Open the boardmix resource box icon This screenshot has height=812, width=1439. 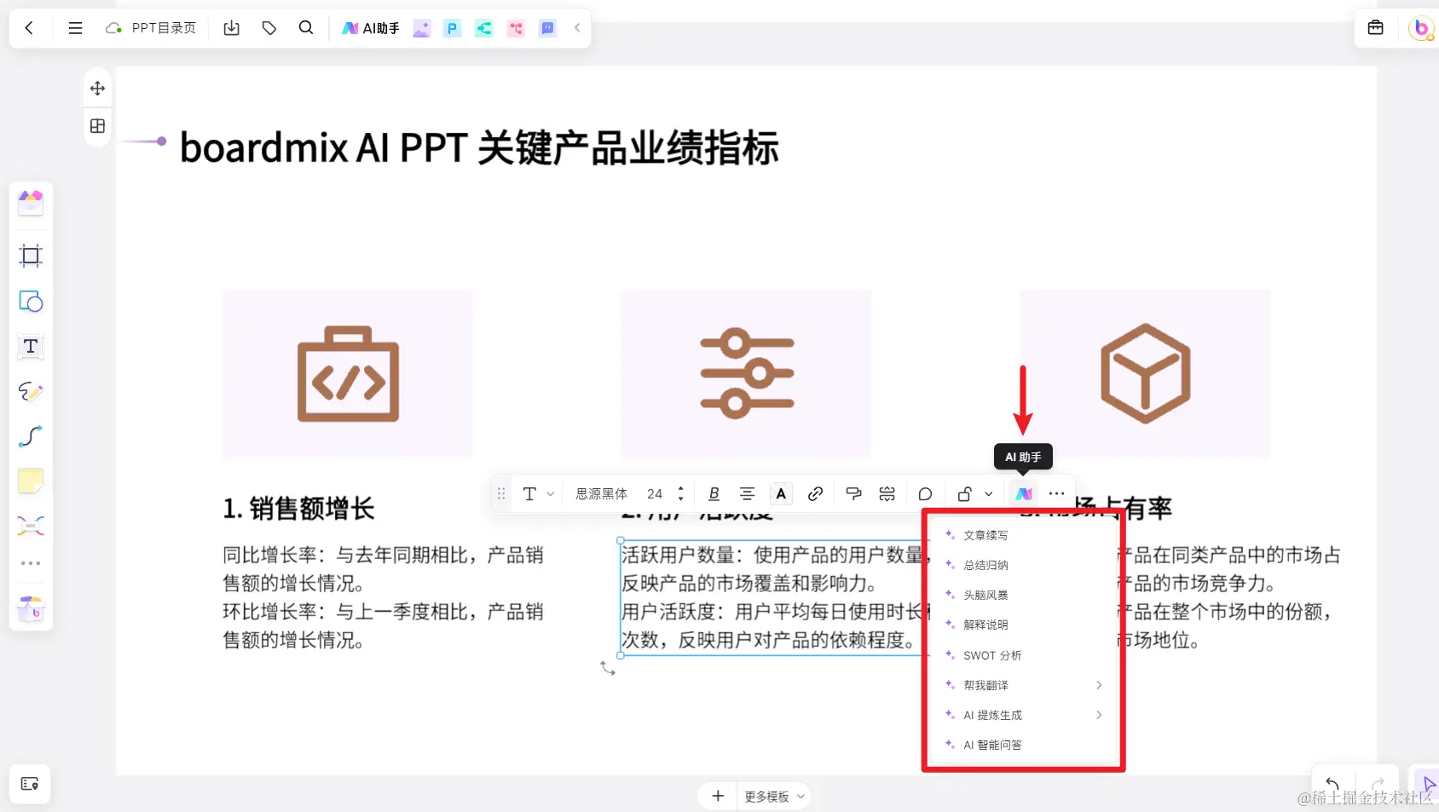pos(31,609)
